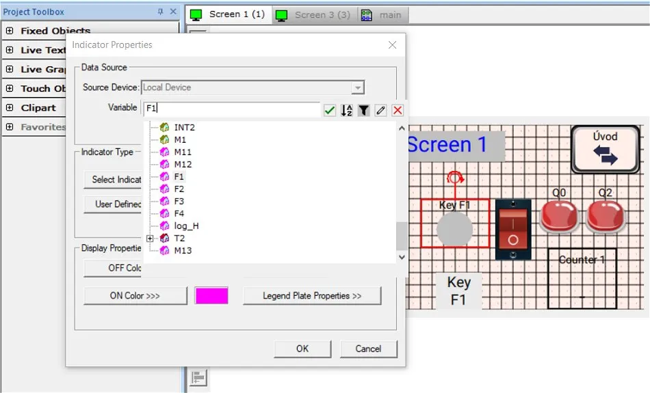The image size is (650, 393).
Task: Select the gray Key F1 indicator circle
Action: point(454,229)
